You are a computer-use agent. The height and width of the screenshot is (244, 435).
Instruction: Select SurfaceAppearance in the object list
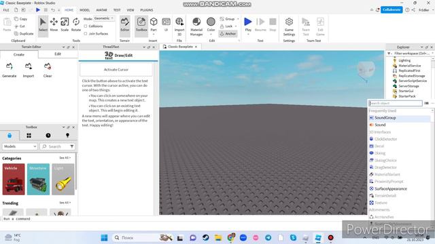(400, 188)
